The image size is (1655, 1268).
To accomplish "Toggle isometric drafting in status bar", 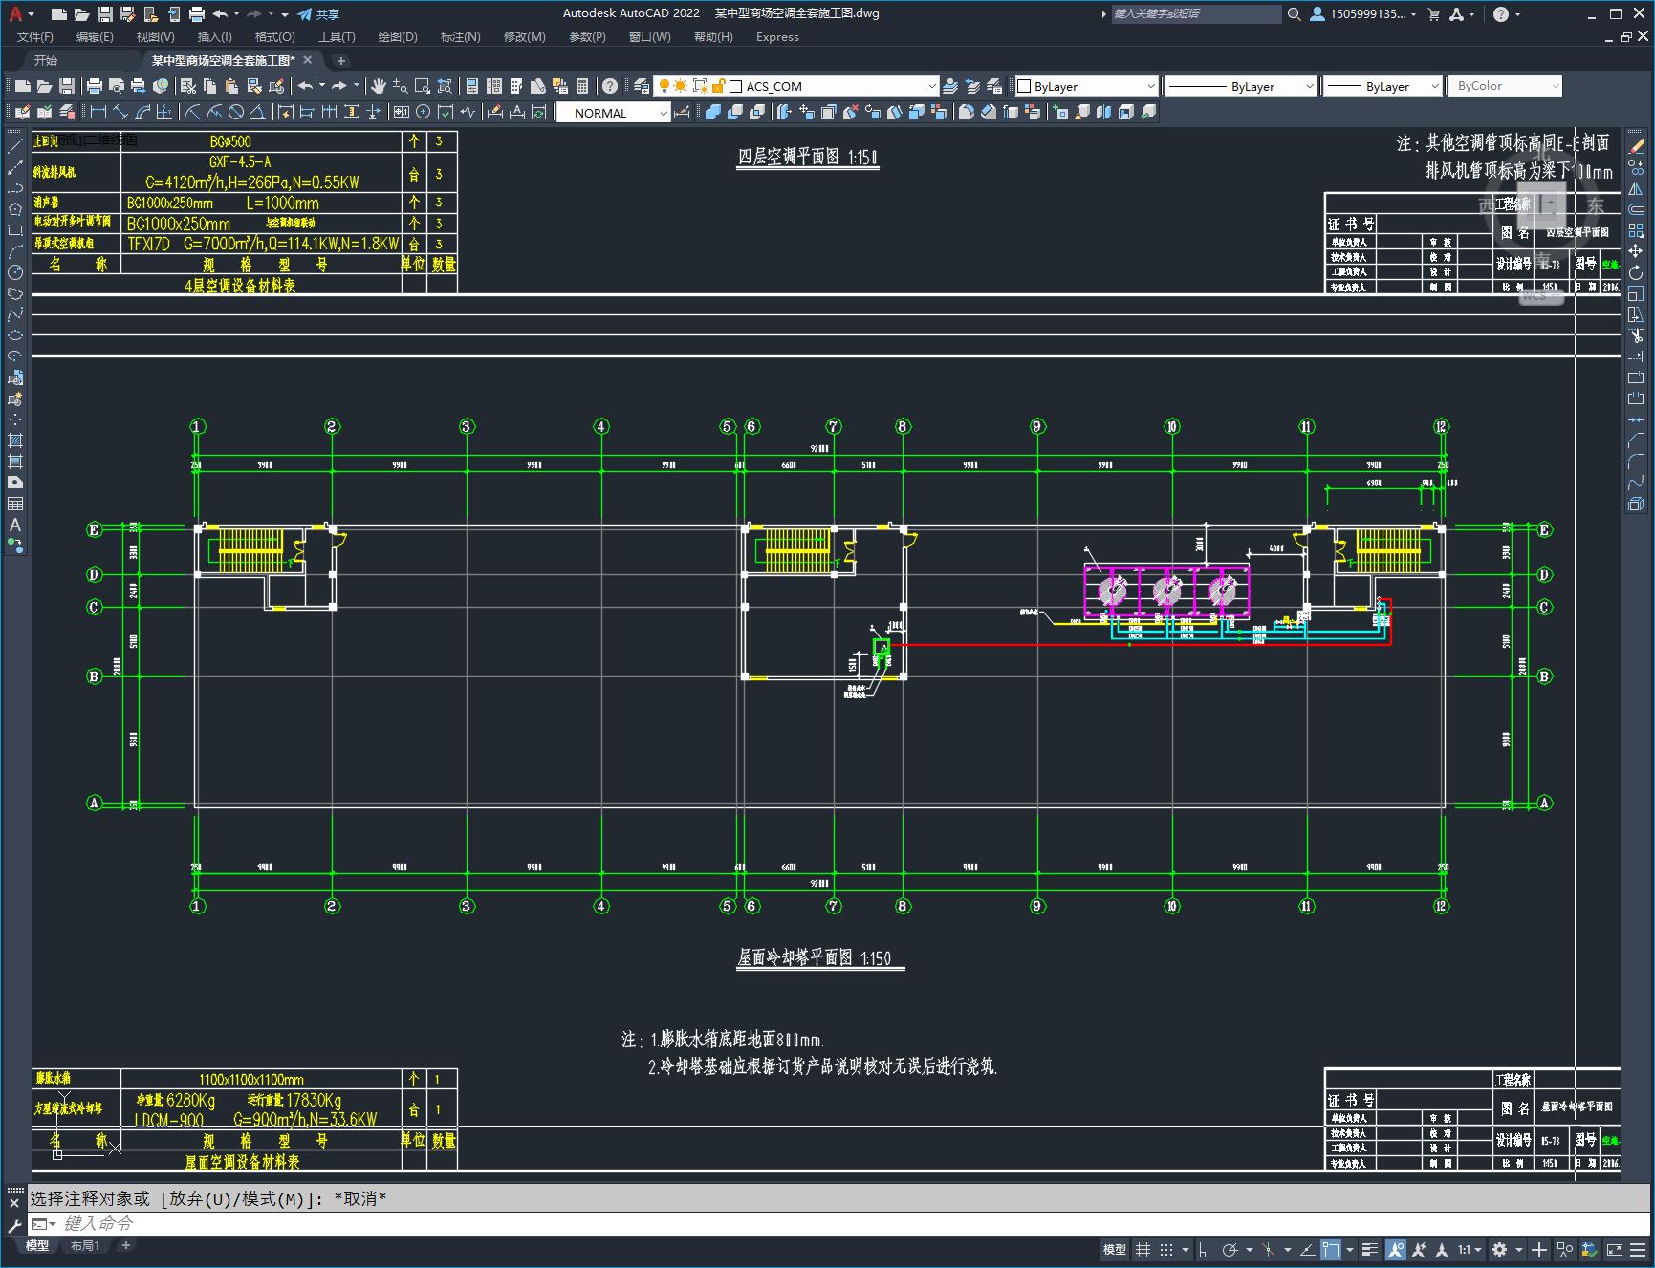I will point(1269,1249).
